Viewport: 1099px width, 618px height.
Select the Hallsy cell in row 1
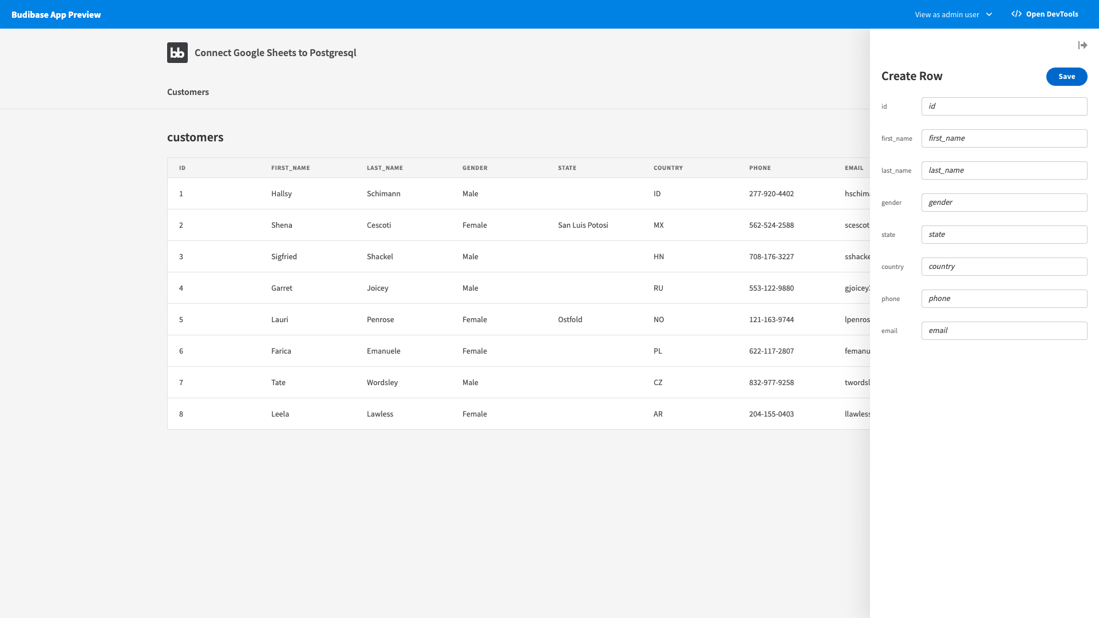pyautogui.click(x=281, y=194)
